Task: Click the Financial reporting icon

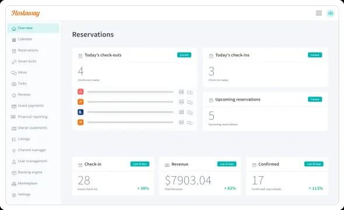Action: pyautogui.click(x=13, y=117)
